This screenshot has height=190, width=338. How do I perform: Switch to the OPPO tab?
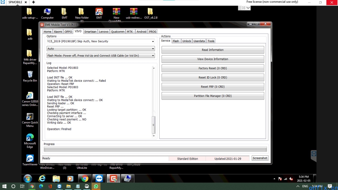point(68,32)
